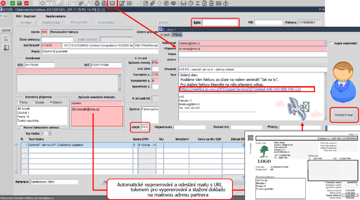The height and width of the screenshot is (200, 360).
Task: Click the email text area scrollbar
Action: [325, 96]
